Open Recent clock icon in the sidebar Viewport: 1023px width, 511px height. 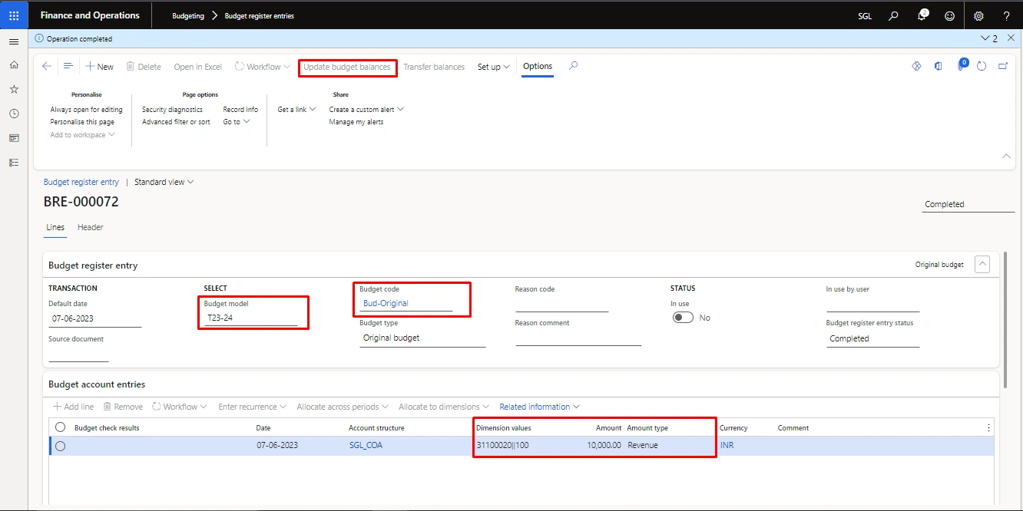[x=14, y=114]
